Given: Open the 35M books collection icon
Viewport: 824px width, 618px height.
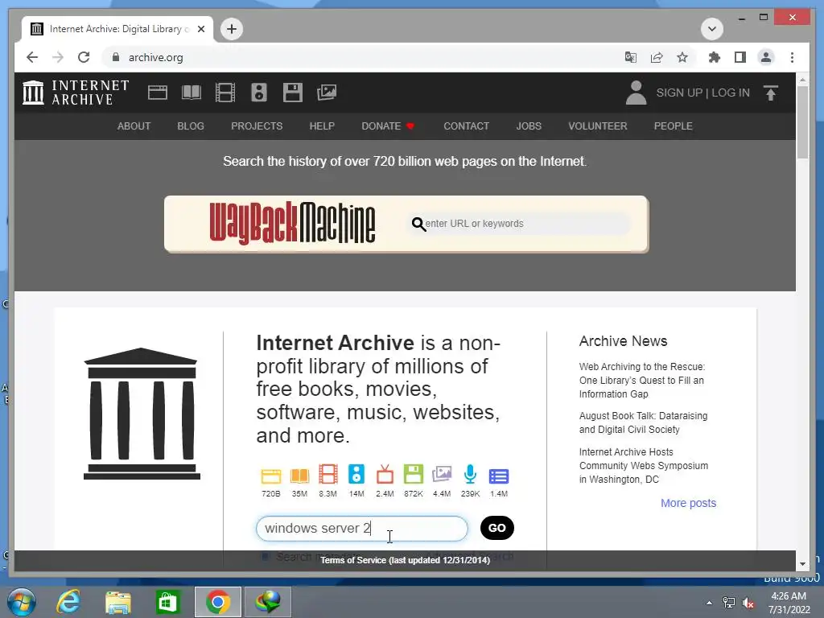Looking at the screenshot, I should coord(299,476).
